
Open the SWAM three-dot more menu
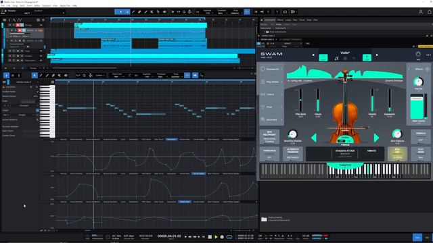coord(428,55)
